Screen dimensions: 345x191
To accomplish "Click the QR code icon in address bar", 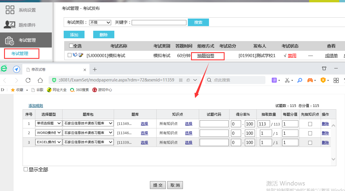I will tap(181, 80).
